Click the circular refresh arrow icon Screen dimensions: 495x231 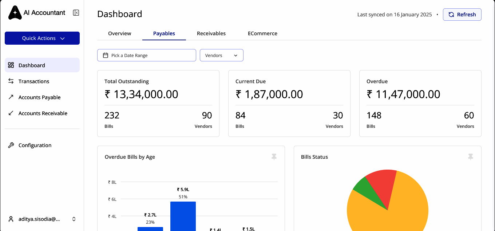point(451,14)
